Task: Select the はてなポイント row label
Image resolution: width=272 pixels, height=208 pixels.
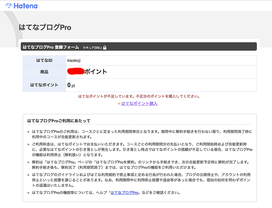Action: (x=44, y=85)
